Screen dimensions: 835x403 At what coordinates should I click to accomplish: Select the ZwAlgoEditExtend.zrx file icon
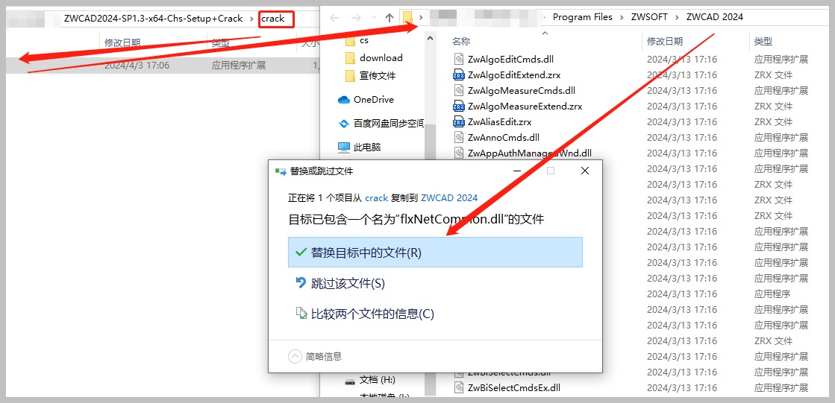[x=458, y=75]
